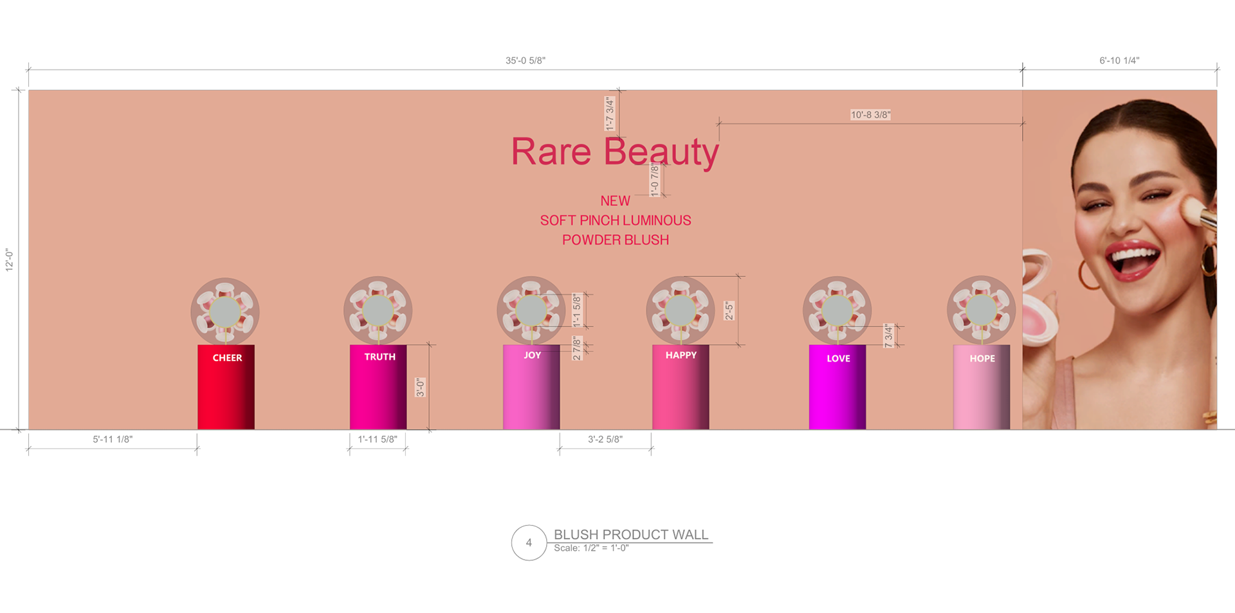
Task: Select the flower mirror display above HAPPY
Action: tap(681, 310)
